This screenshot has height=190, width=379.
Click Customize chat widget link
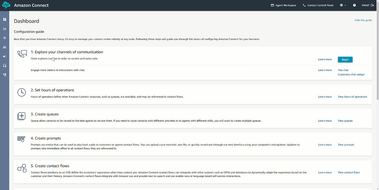[x=351, y=75]
